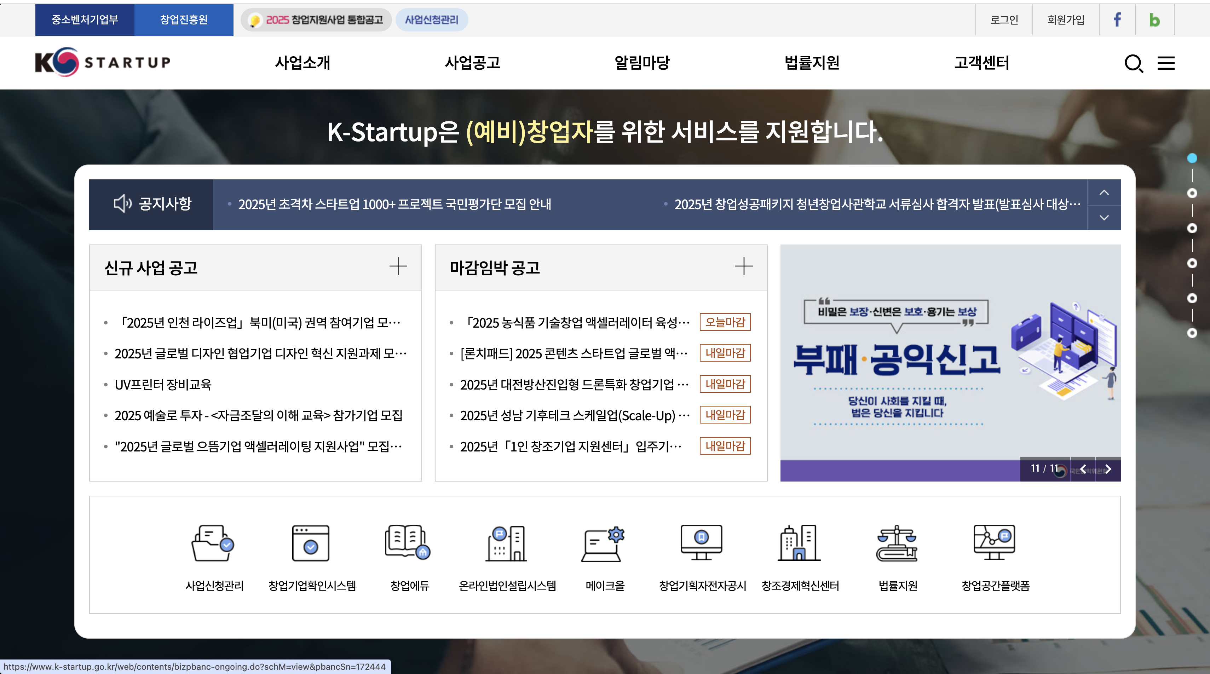This screenshot has width=1210, height=674.
Task: Expand the 신규 사업 공고 list
Action: point(399,266)
